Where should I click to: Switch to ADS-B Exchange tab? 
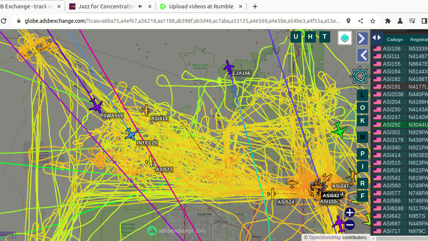point(26,6)
